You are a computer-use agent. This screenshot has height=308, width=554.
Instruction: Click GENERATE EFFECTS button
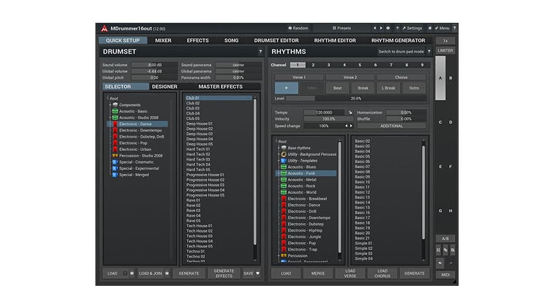[223, 274]
